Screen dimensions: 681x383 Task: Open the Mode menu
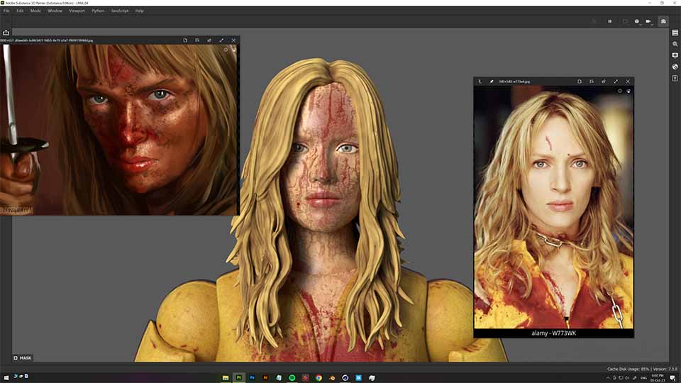pos(35,11)
